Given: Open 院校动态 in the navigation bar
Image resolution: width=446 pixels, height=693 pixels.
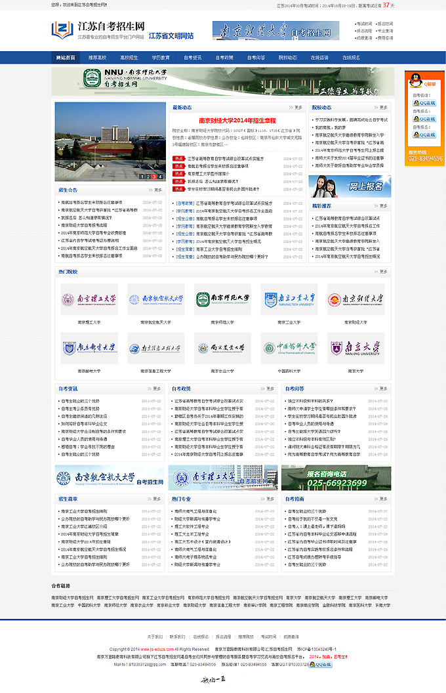Looking at the screenshot, I should point(288,58).
